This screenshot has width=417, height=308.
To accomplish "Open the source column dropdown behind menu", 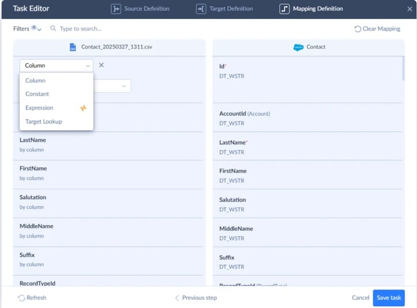I will 112,86.
